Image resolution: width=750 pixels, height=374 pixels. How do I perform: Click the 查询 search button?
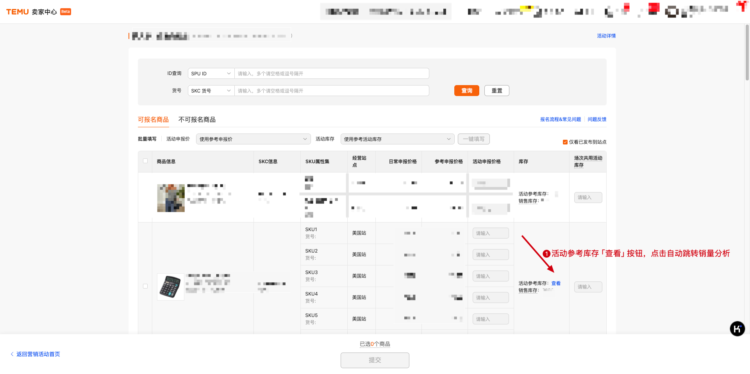[466, 90]
